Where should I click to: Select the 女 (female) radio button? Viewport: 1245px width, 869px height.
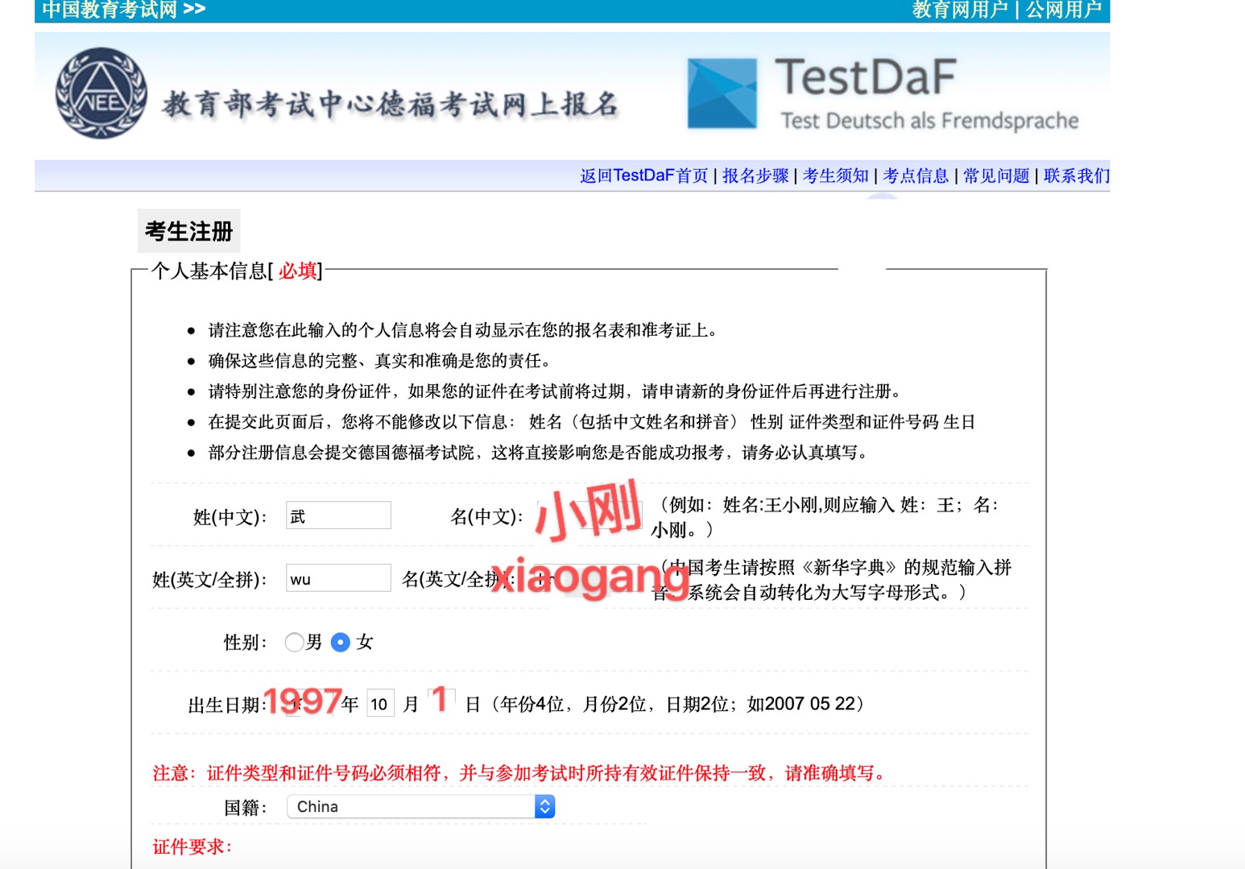point(341,642)
